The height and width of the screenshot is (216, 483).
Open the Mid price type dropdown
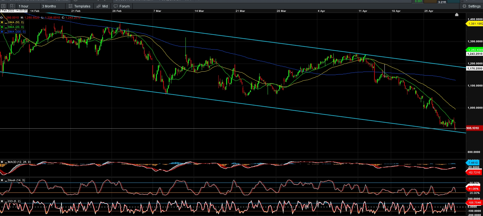pyautogui.click(x=102, y=6)
